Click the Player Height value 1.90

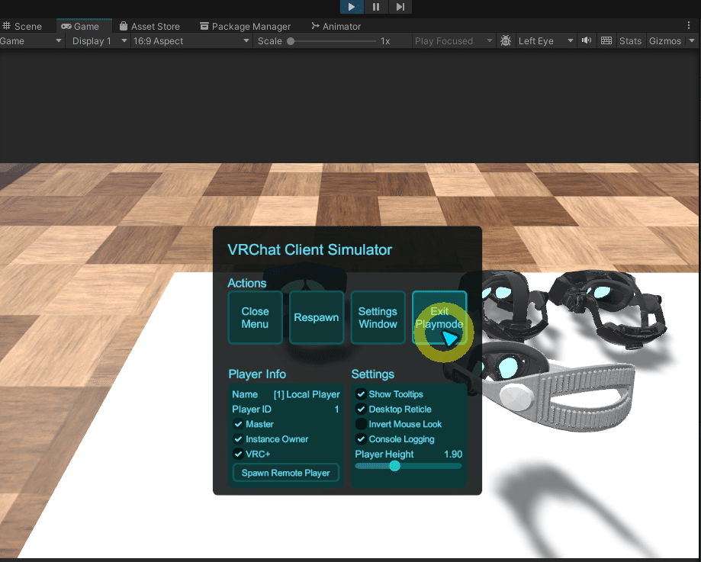tap(453, 454)
